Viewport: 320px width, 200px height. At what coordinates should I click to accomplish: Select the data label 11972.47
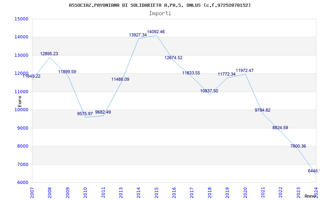click(x=244, y=70)
